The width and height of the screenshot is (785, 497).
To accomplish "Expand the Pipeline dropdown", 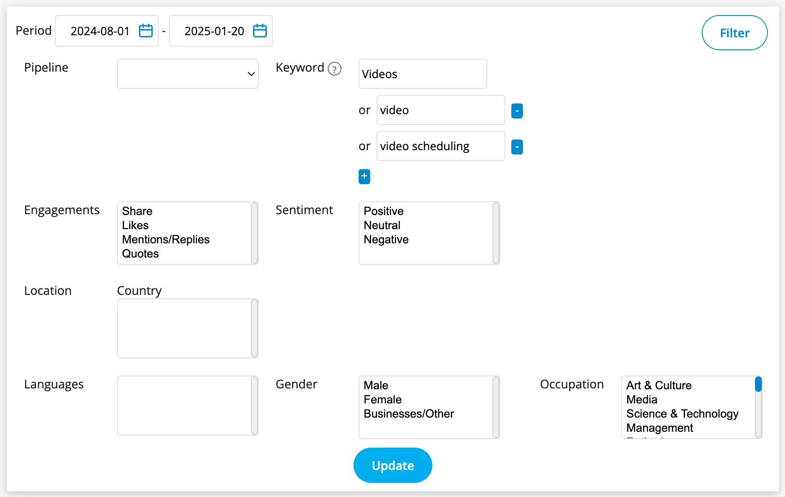I will coord(188,74).
